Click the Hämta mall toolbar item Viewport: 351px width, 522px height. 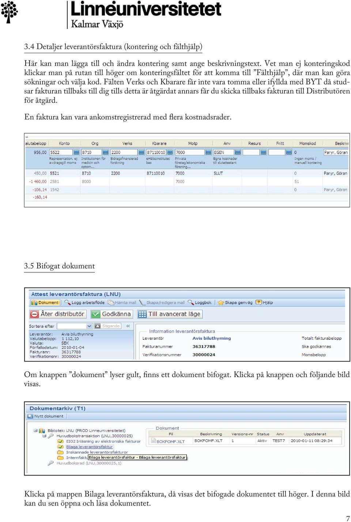pyautogui.click(x=122, y=302)
